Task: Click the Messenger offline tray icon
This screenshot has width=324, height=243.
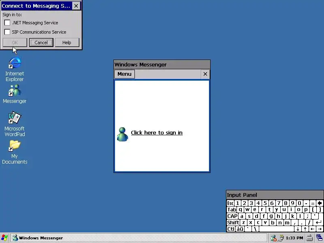Action: tap(273, 238)
